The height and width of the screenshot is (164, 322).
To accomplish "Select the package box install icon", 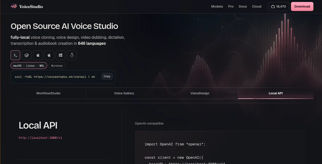I will click(x=27, y=55).
